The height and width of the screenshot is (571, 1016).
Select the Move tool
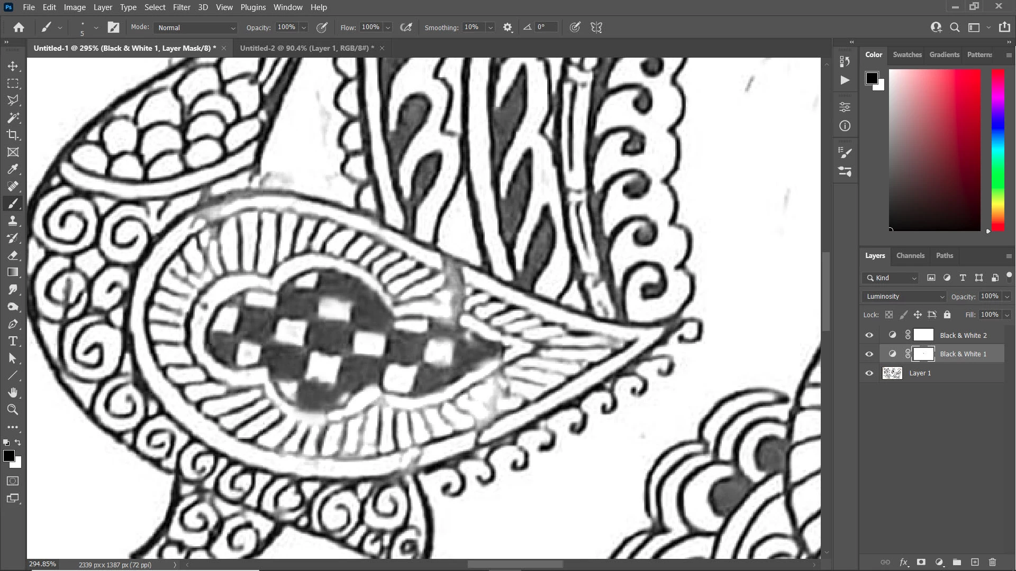(x=13, y=67)
